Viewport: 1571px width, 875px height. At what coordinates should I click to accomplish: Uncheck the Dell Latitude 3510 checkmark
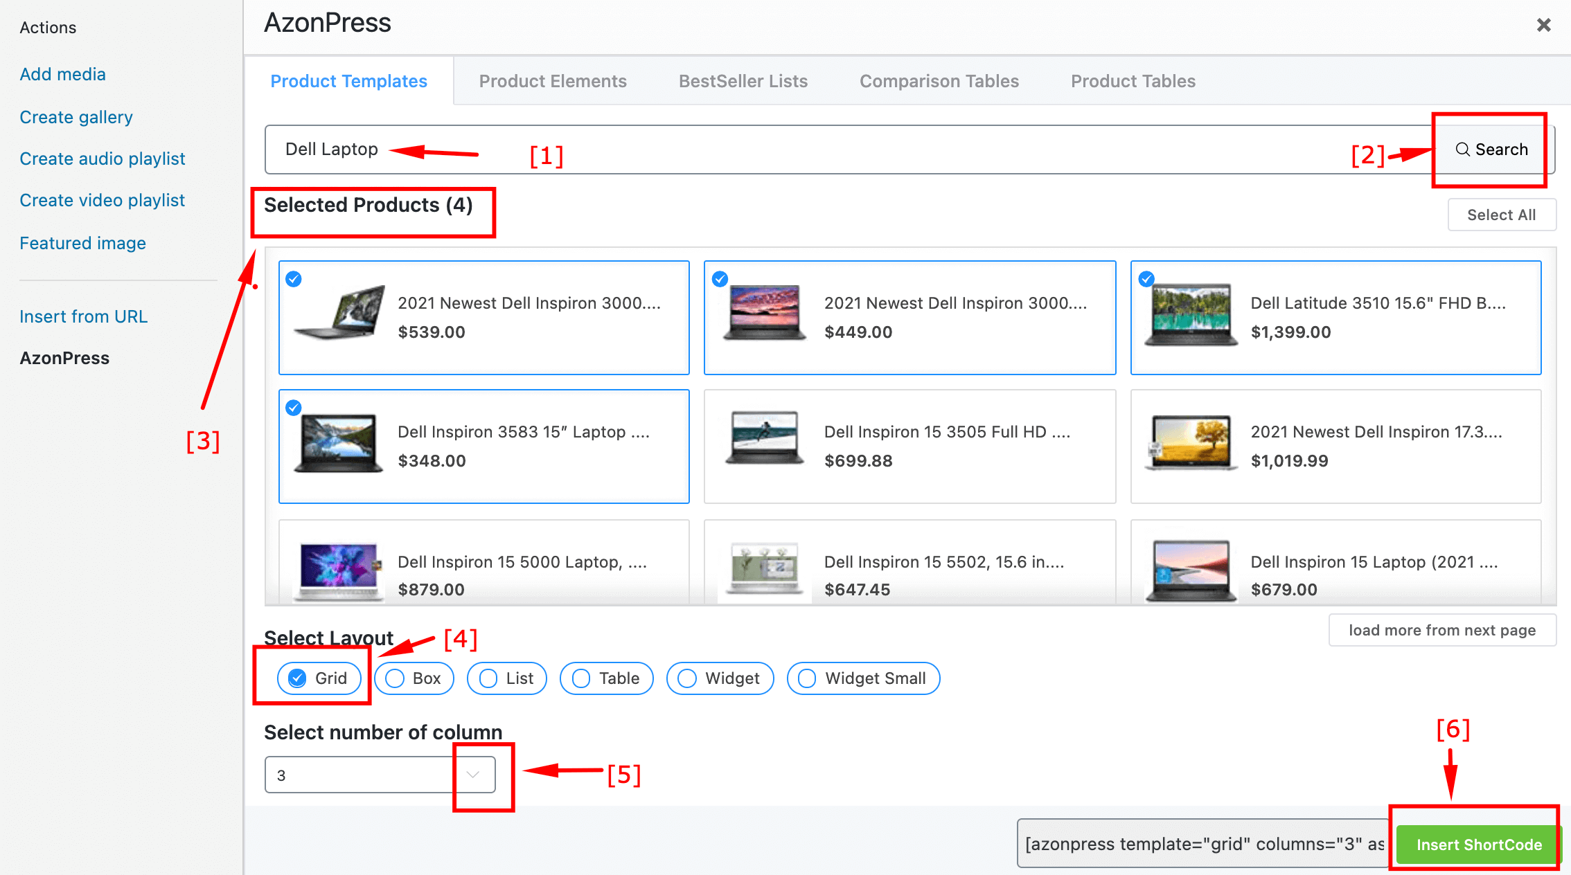1146,279
